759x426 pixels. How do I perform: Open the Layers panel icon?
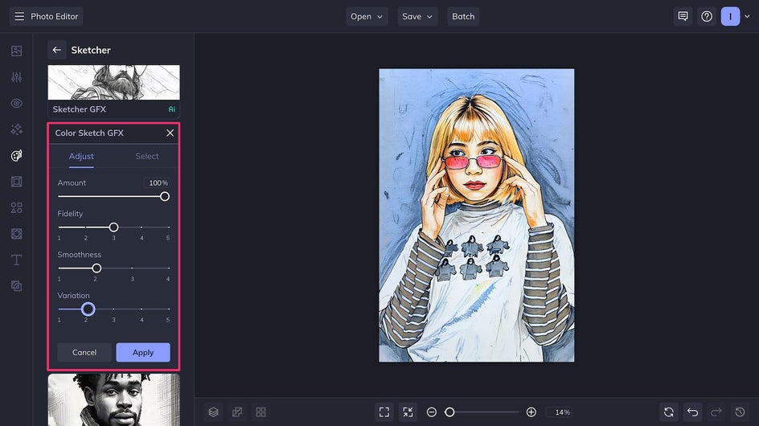click(214, 412)
